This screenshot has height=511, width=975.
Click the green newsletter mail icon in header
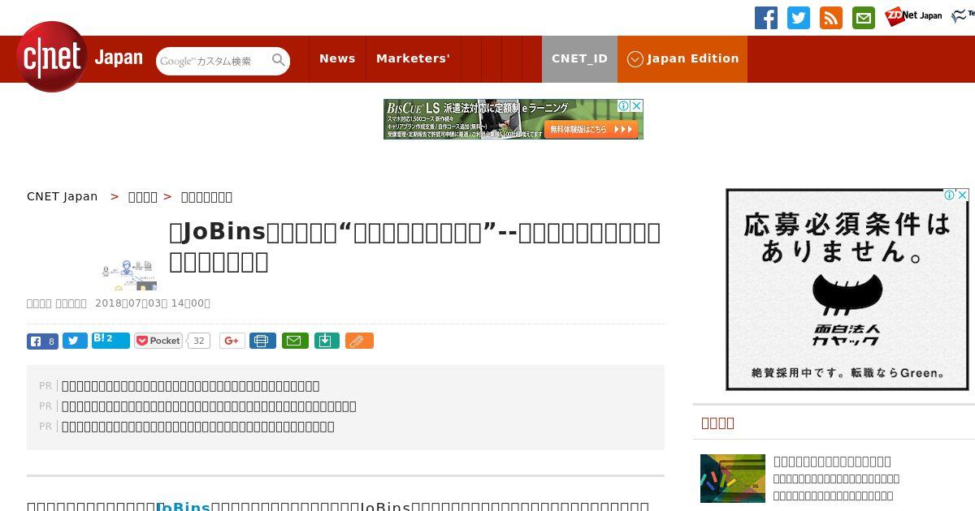[x=864, y=18]
